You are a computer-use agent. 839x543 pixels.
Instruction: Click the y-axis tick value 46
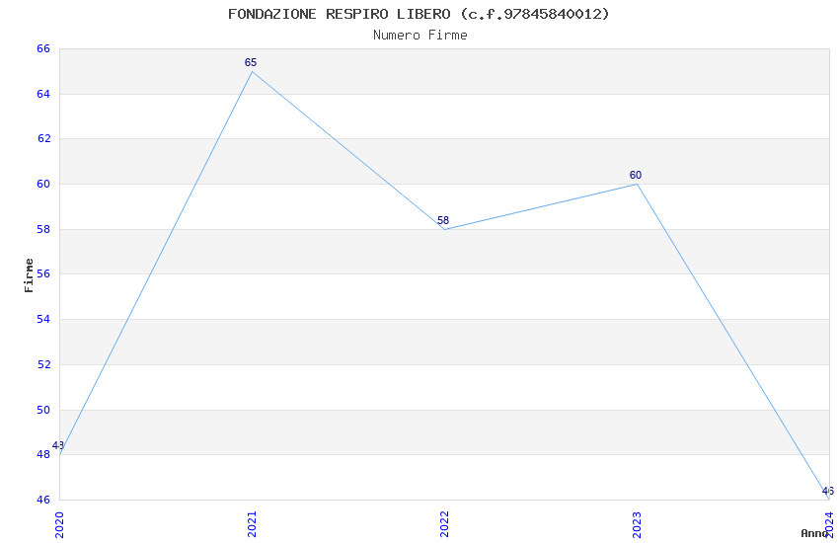coord(43,501)
